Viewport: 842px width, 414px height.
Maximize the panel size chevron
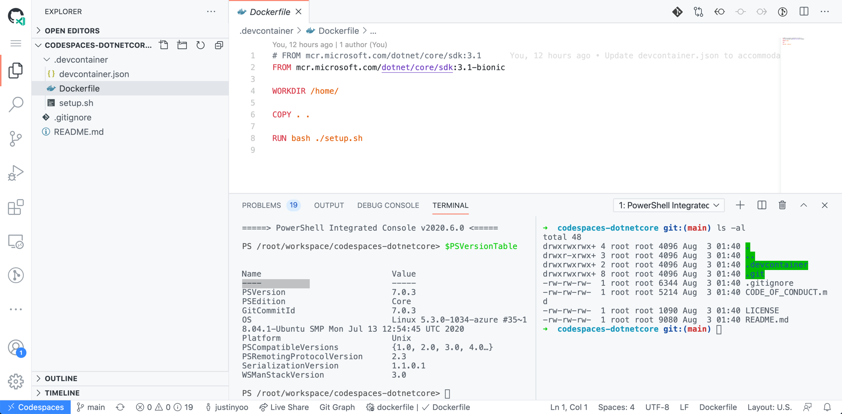803,205
